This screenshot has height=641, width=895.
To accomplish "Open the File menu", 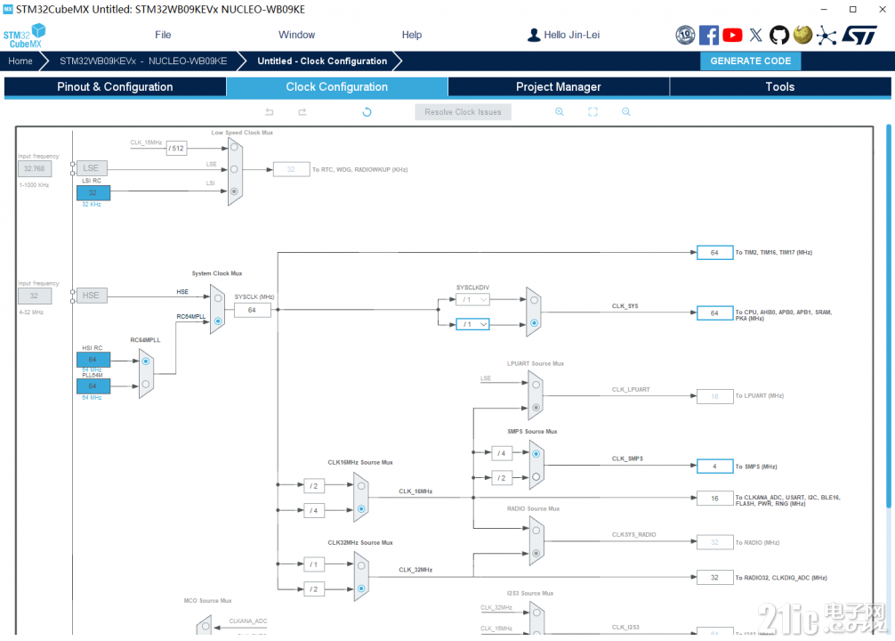I will coord(163,35).
